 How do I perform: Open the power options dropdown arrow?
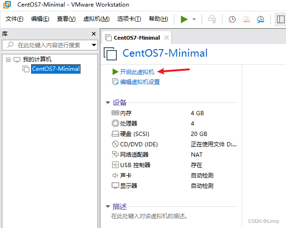point(194,19)
